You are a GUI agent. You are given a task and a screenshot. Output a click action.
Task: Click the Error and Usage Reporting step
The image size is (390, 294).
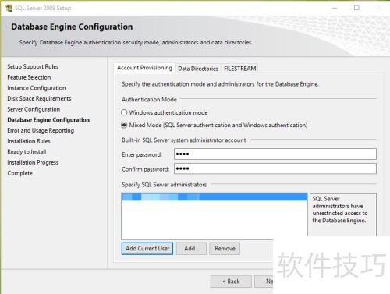(x=41, y=130)
